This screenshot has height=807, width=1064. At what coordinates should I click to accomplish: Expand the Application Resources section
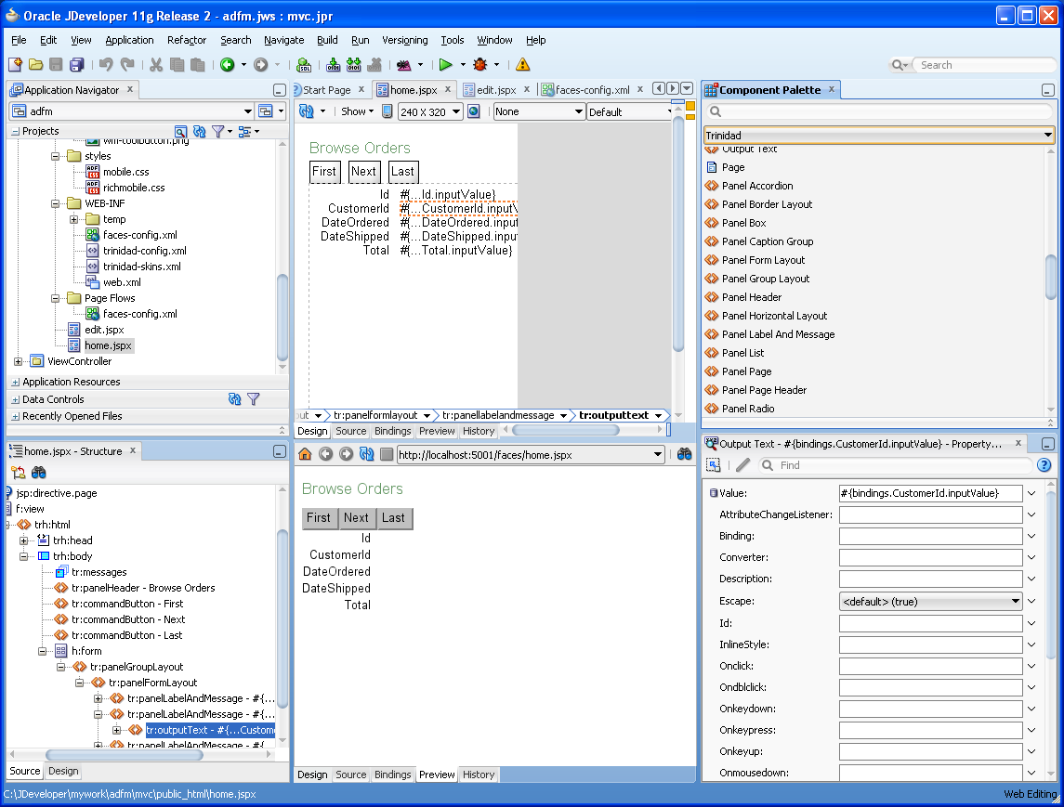[16, 382]
